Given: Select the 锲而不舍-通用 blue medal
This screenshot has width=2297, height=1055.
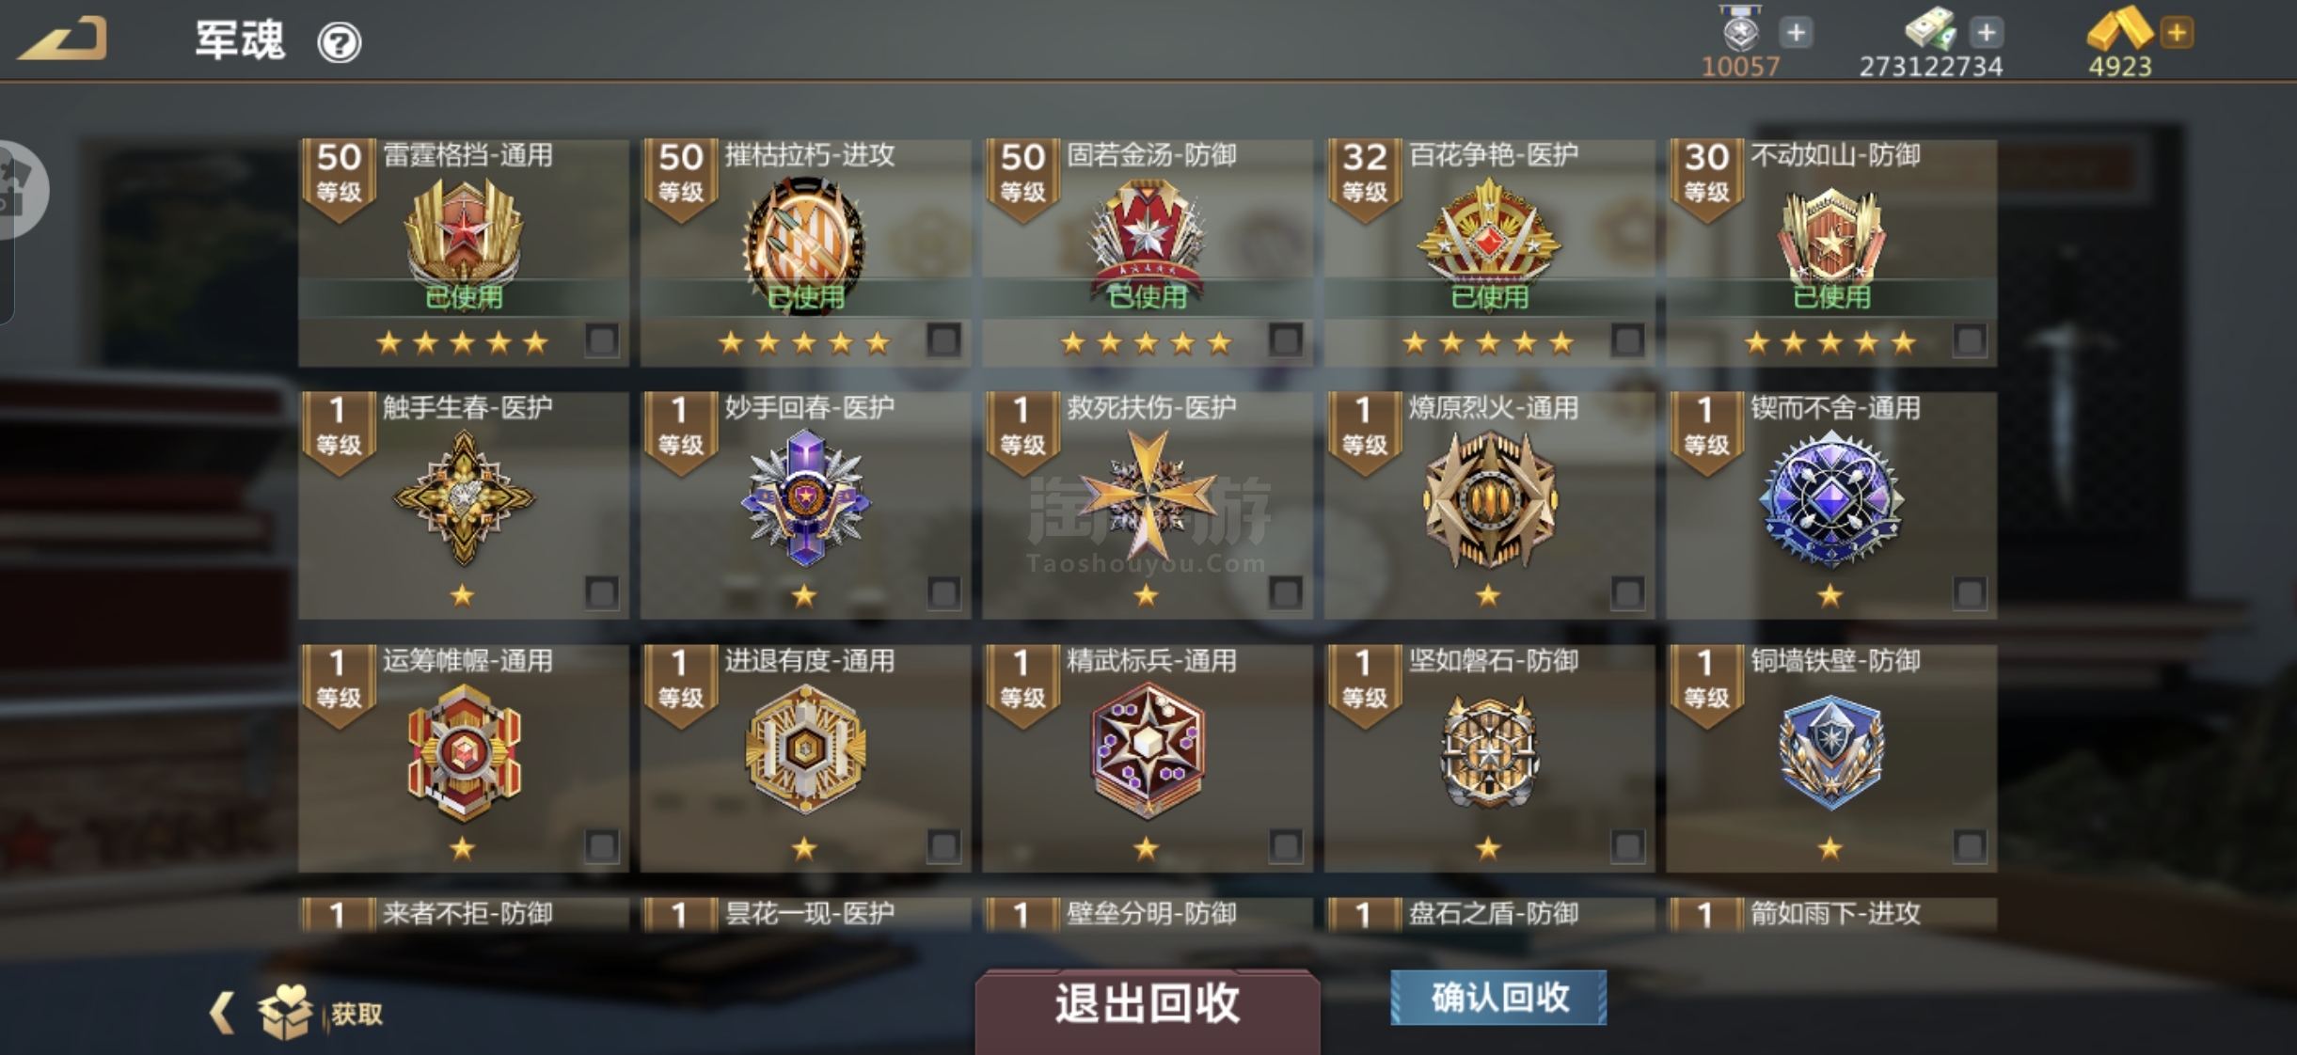Looking at the screenshot, I should point(1830,496).
